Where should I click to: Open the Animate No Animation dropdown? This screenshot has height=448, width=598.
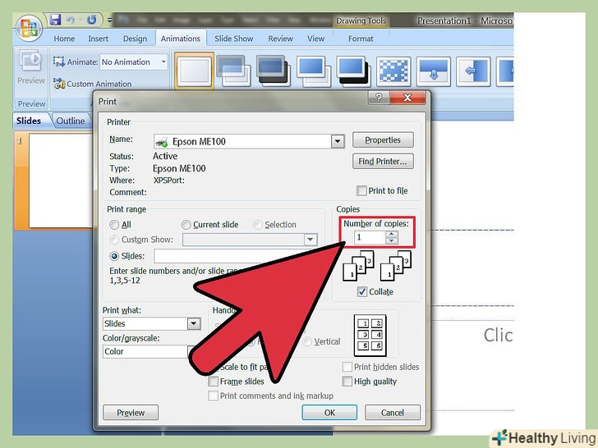coord(163,62)
